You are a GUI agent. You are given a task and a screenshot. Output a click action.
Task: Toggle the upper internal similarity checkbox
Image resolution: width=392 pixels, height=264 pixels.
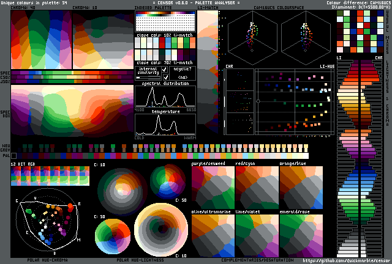164,70
